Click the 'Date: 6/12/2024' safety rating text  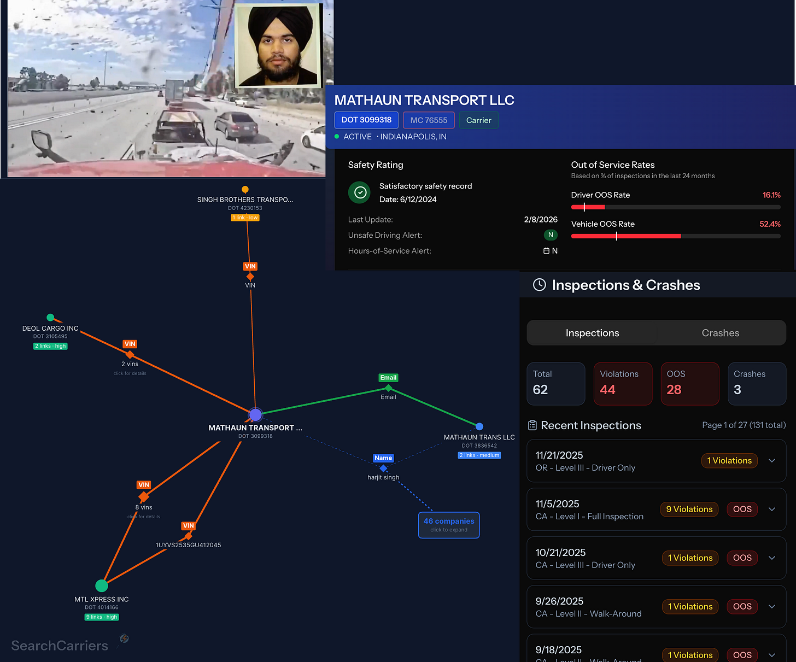click(408, 200)
